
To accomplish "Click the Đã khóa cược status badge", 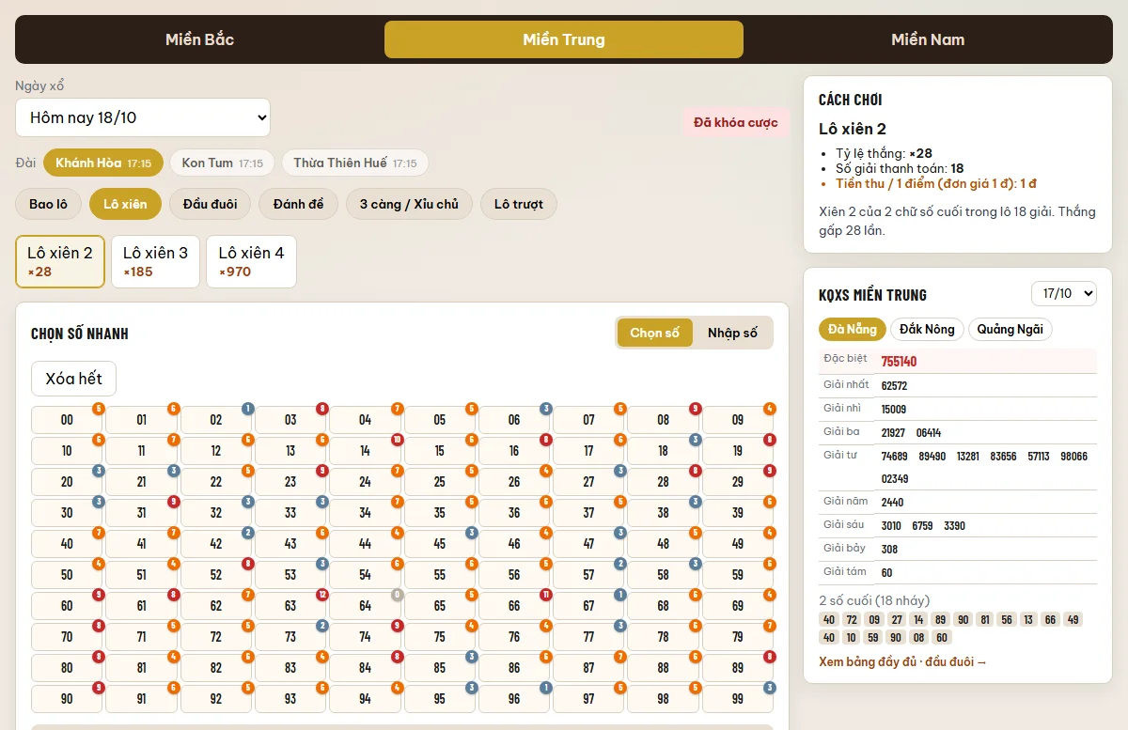I will click(x=736, y=122).
